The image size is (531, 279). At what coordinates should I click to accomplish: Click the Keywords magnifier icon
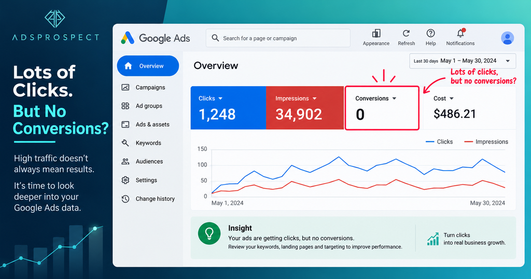[x=125, y=143]
